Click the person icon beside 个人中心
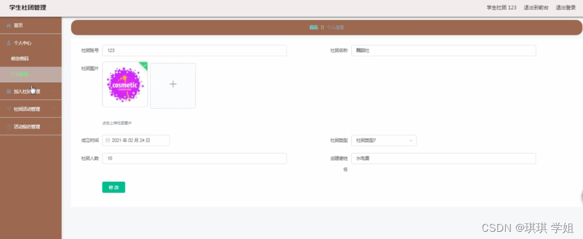The image size is (583, 239). coord(8,43)
